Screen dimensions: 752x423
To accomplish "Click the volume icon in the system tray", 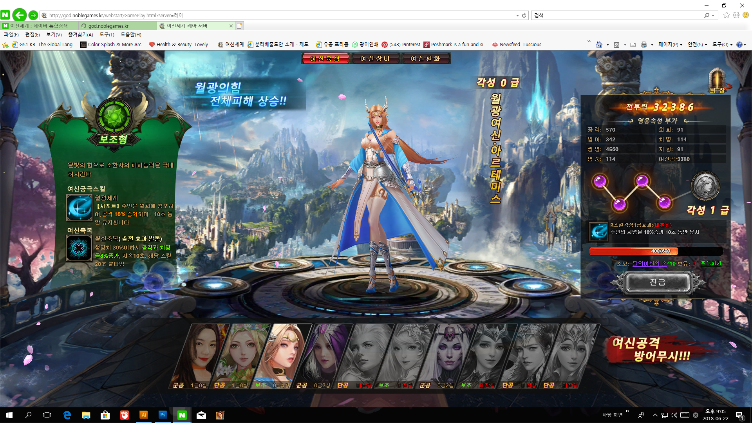I will pos(674,415).
